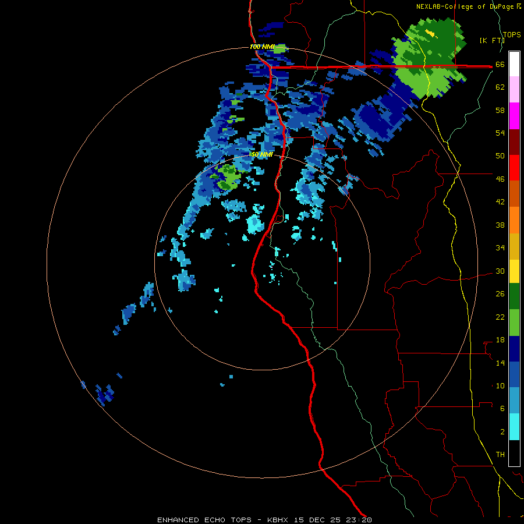
Task: Click the 22 value on the legend
Action: click(500, 317)
